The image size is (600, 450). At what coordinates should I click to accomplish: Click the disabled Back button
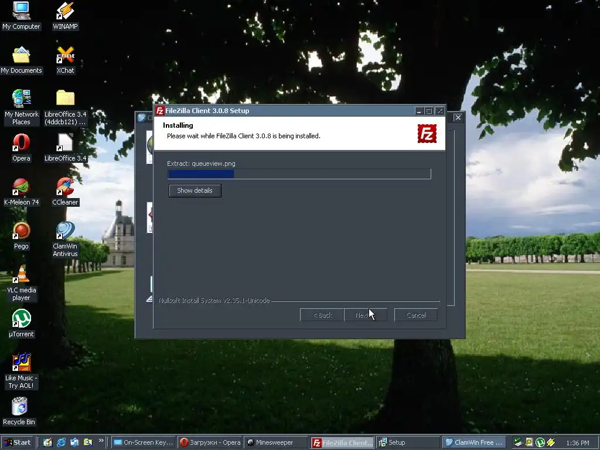click(x=322, y=315)
